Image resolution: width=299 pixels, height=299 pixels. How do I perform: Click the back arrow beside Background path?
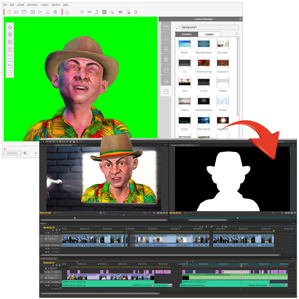(178, 27)
